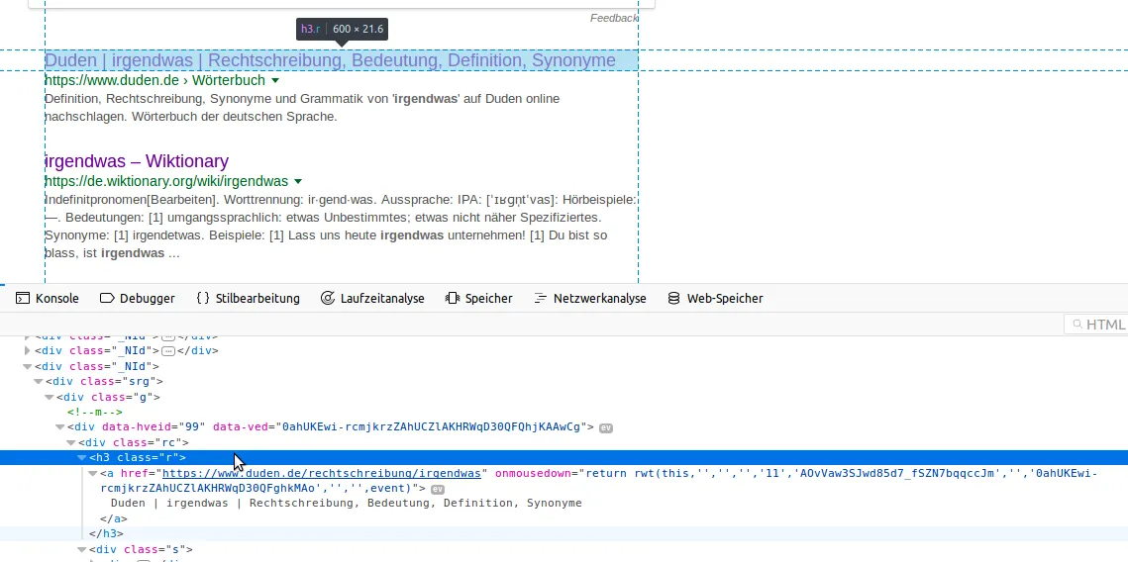Image resolution: width=1128 pixels, height=562 pixels.
Task: Collapse the selected h3 class "r" node
Action: click(x=82, y=458)
